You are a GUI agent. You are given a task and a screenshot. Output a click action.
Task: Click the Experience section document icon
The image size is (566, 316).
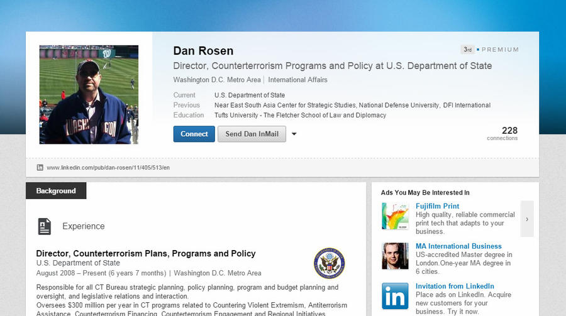pos(45,226)
